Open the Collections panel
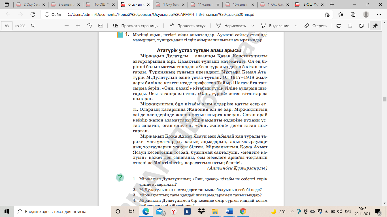 [x=353, y=15]
